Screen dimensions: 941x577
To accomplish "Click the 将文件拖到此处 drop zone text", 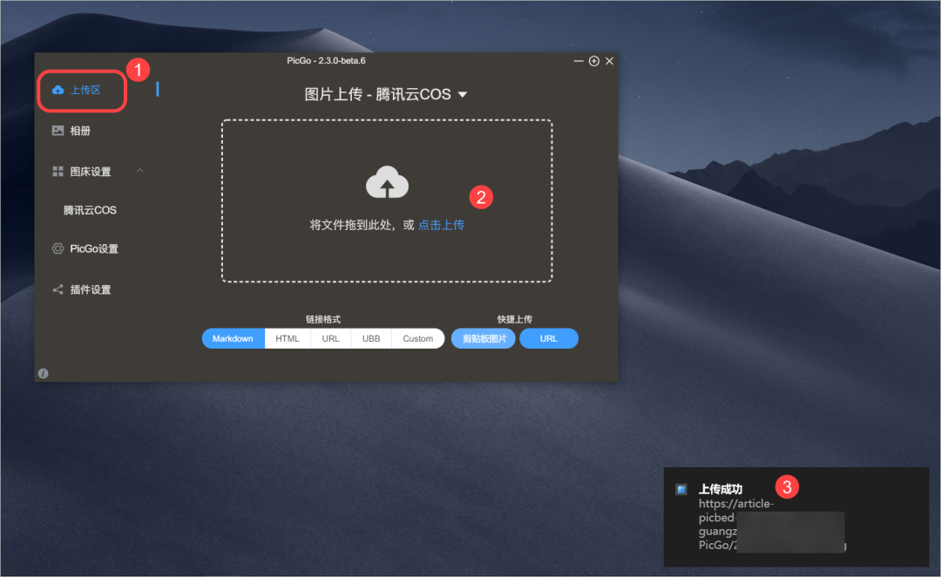I will click(x=352, y=225).
